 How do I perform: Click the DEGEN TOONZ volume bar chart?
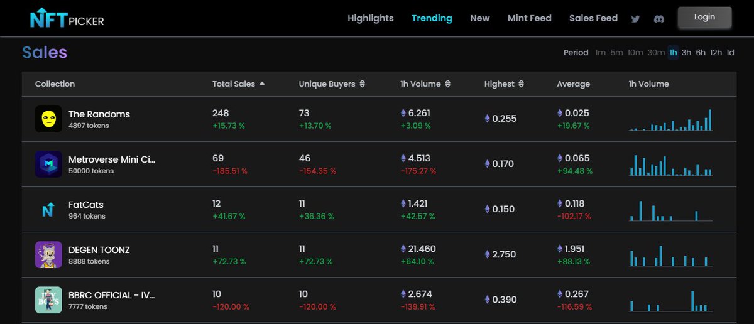tap(671, 255)
